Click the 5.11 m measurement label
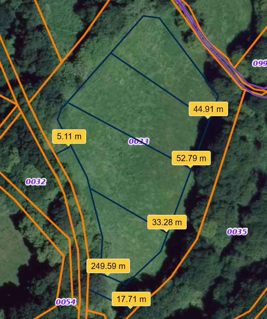 (x=69, y=136)
